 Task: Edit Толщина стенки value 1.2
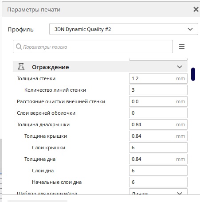pyautogui.click(x=158, y=78)
